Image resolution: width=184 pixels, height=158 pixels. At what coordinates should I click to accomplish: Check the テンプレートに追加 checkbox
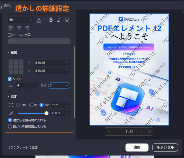coord(8,147)
